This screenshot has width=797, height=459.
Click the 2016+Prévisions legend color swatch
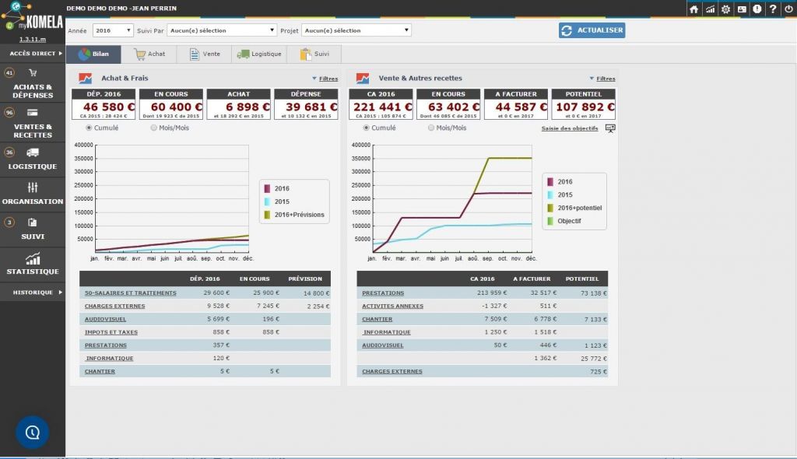click(x=267, y=215)
